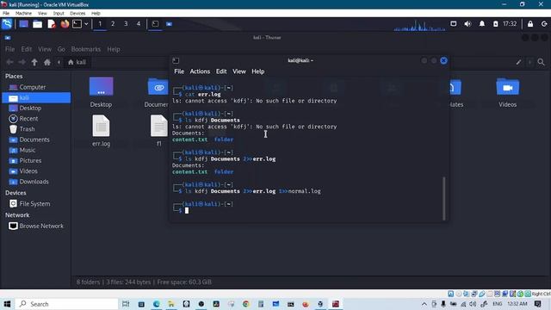Click Thunar parent folder up arrow
Viewport: 551px width, 310px height.
pos(34,62)
